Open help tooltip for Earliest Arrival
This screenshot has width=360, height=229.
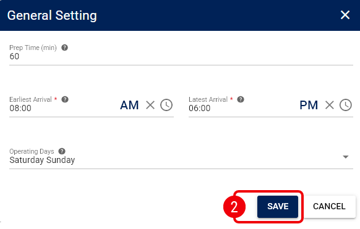click(x=65, y=99)
